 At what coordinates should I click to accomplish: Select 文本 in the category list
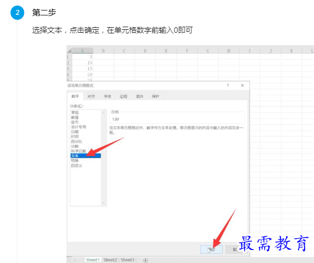(86, 156)
